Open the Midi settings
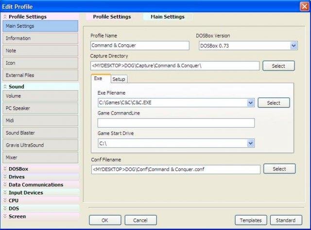Viewport: 311px width, 230px height. [40, 120]
